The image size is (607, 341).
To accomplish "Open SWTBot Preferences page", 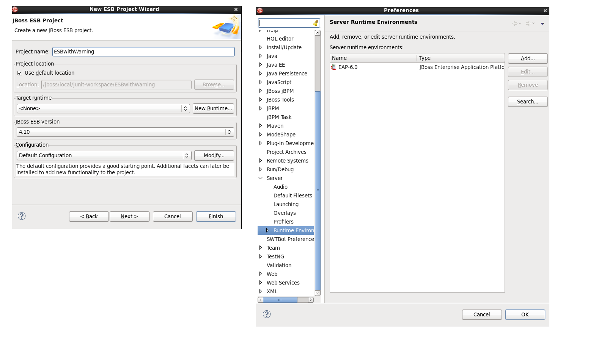I will coord(290,239).
